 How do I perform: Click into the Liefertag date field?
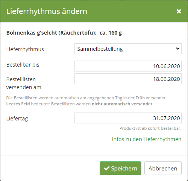pos(128,118)
